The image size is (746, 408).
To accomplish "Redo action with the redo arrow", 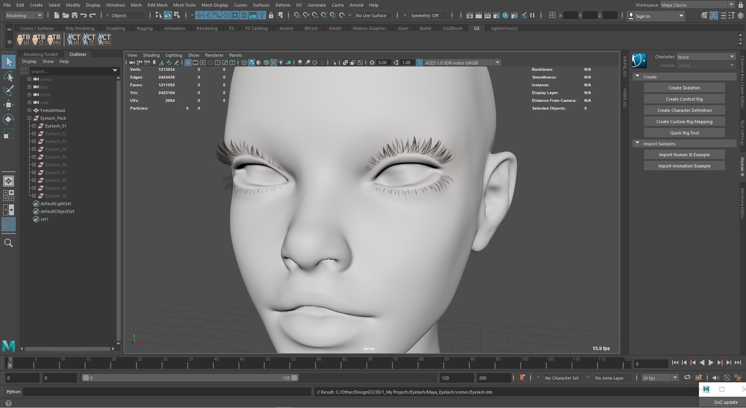I will pos(92,16).
